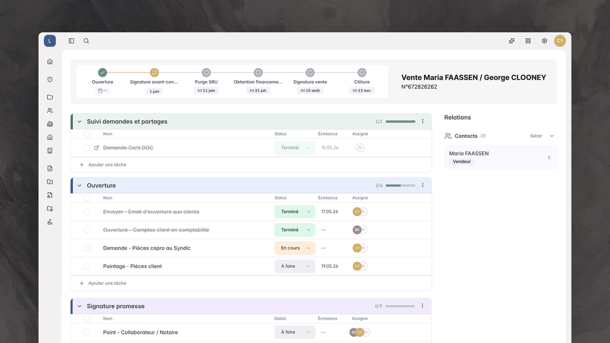Click the Nom column header in Ouverture table
610x343 pixels.
pyautogui.click(x=108, y=198)
